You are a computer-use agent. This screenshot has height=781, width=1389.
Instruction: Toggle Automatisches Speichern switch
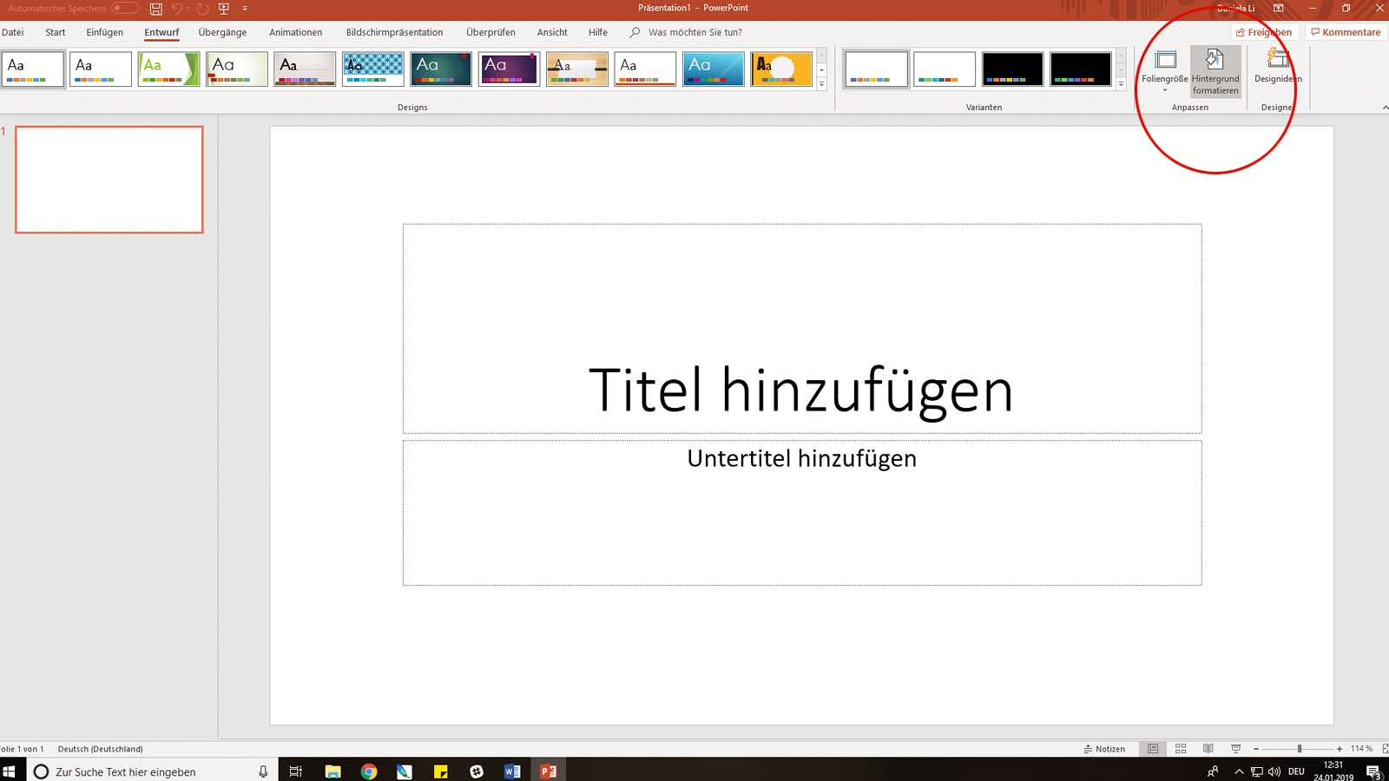pyautogui.click(x=124, y=9)
